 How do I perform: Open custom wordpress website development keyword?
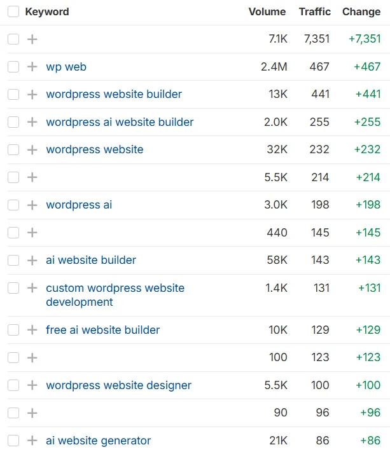(x=115, y=295)
